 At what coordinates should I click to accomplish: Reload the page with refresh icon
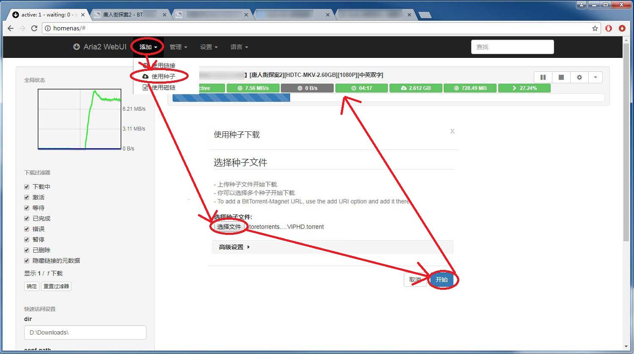tap(34, 28)
